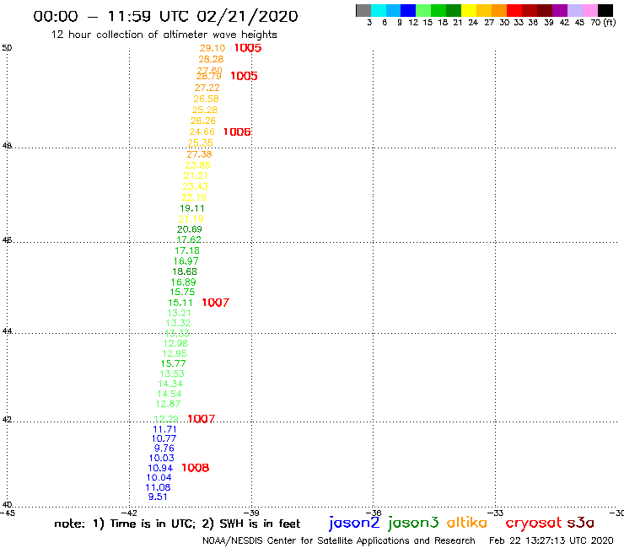Select the purple swatch in the legend bar

(560, 11)
